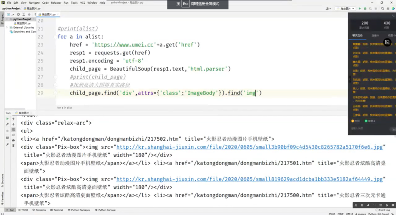
Task: Open the Help menu
Action: pos(102,3)
